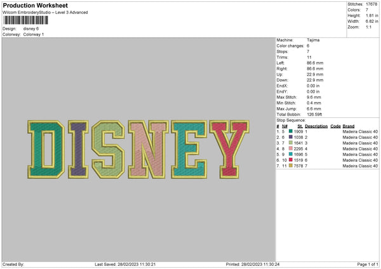The image size is (381, 269).
Task: Click the teal thread swatch 1696
Action: (291, 154)
